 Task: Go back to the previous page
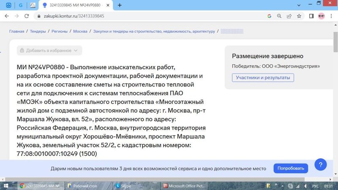pos(7,16)
